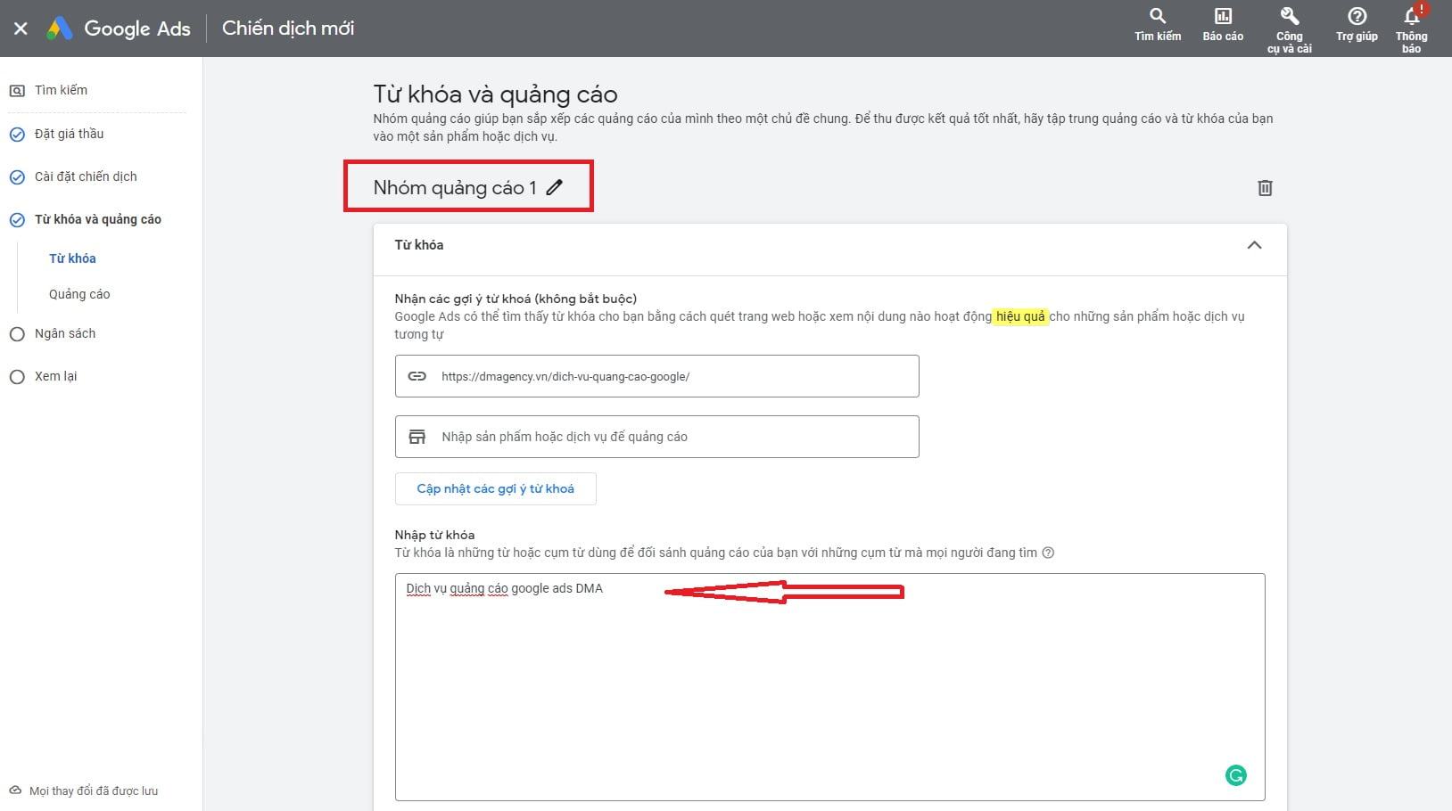Image resolution: width=1452 pixels, height=811 pixels.
Task: Click the link icon in URL field
Action: click(x=417, y=376)
